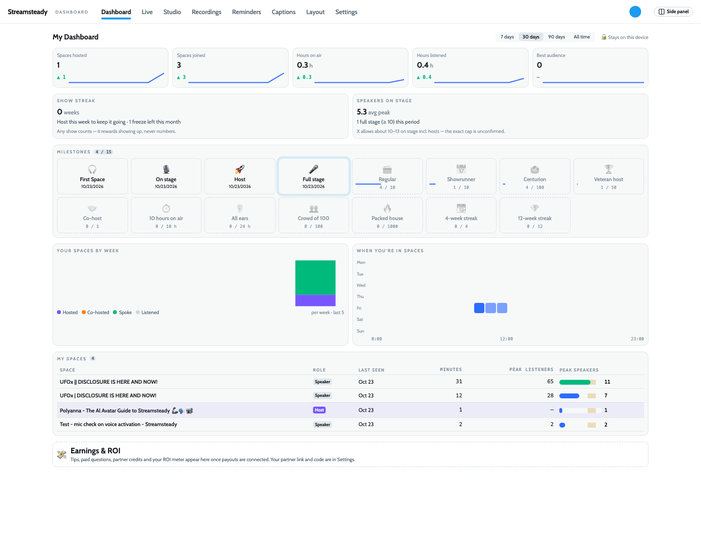Open the Reminders tab
The height and width of the screenshot is (560, 701).
pyautogui.click(x=246, y=12)
